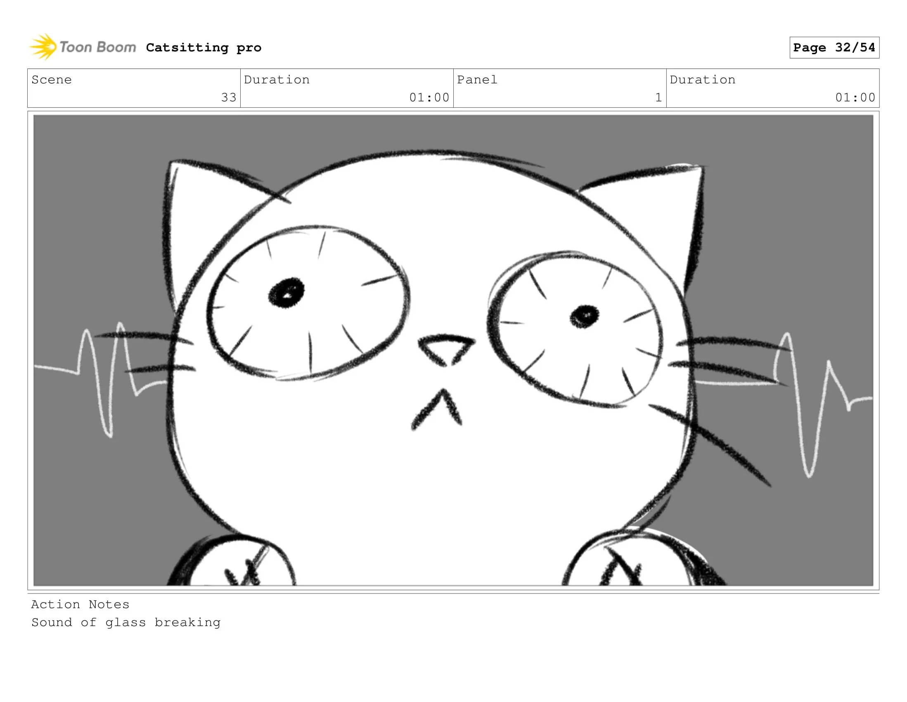Select the panel number 1
The image size is (907, 702).
click(x=658, y=97)
